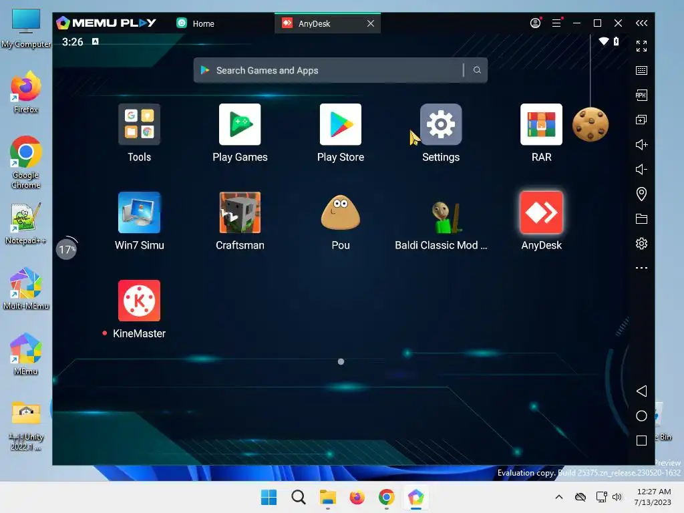
Task: Open the shared folder icon
Action: (641, 218)
